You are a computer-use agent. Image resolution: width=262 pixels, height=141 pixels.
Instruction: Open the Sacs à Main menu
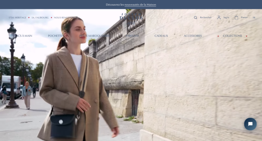pyautogui.click(x=23, y=36)
